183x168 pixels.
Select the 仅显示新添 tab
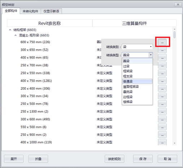click(51, 11)
